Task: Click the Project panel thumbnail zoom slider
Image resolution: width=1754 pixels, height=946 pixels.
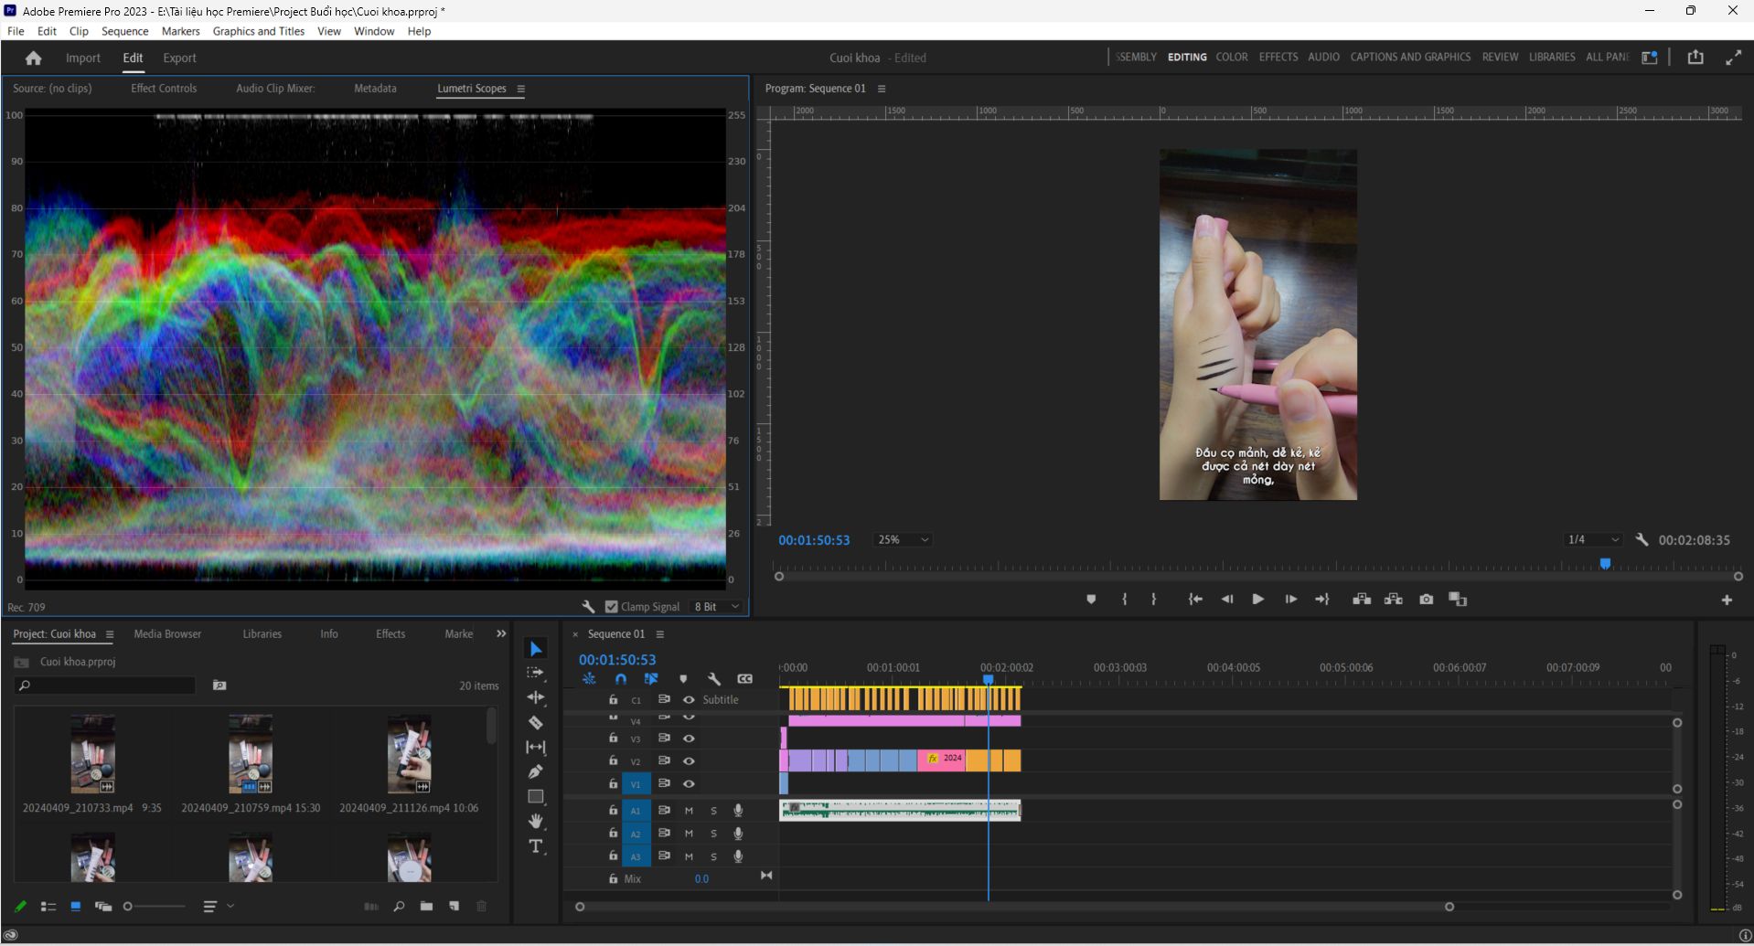Action: click(x=155, y=907)
